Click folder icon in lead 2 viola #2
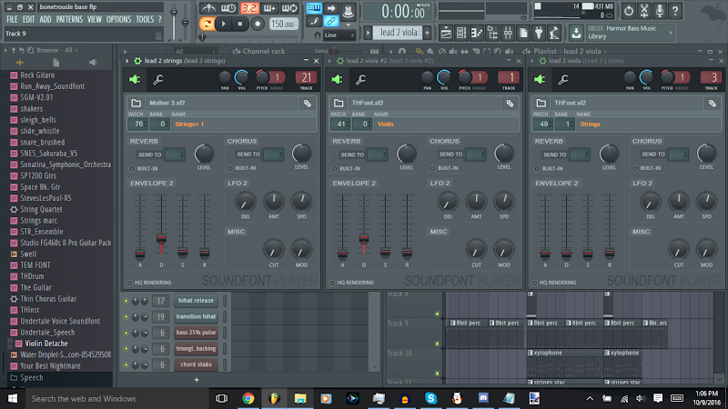Image resolution: width=728 pixels, height=409 pixels. (x=339, y=103)
